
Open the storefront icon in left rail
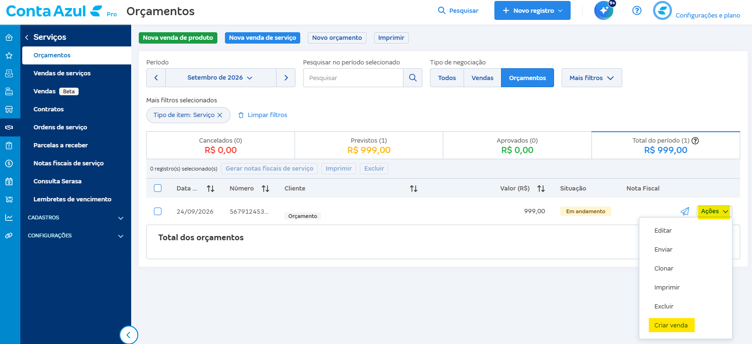(9, 109)
